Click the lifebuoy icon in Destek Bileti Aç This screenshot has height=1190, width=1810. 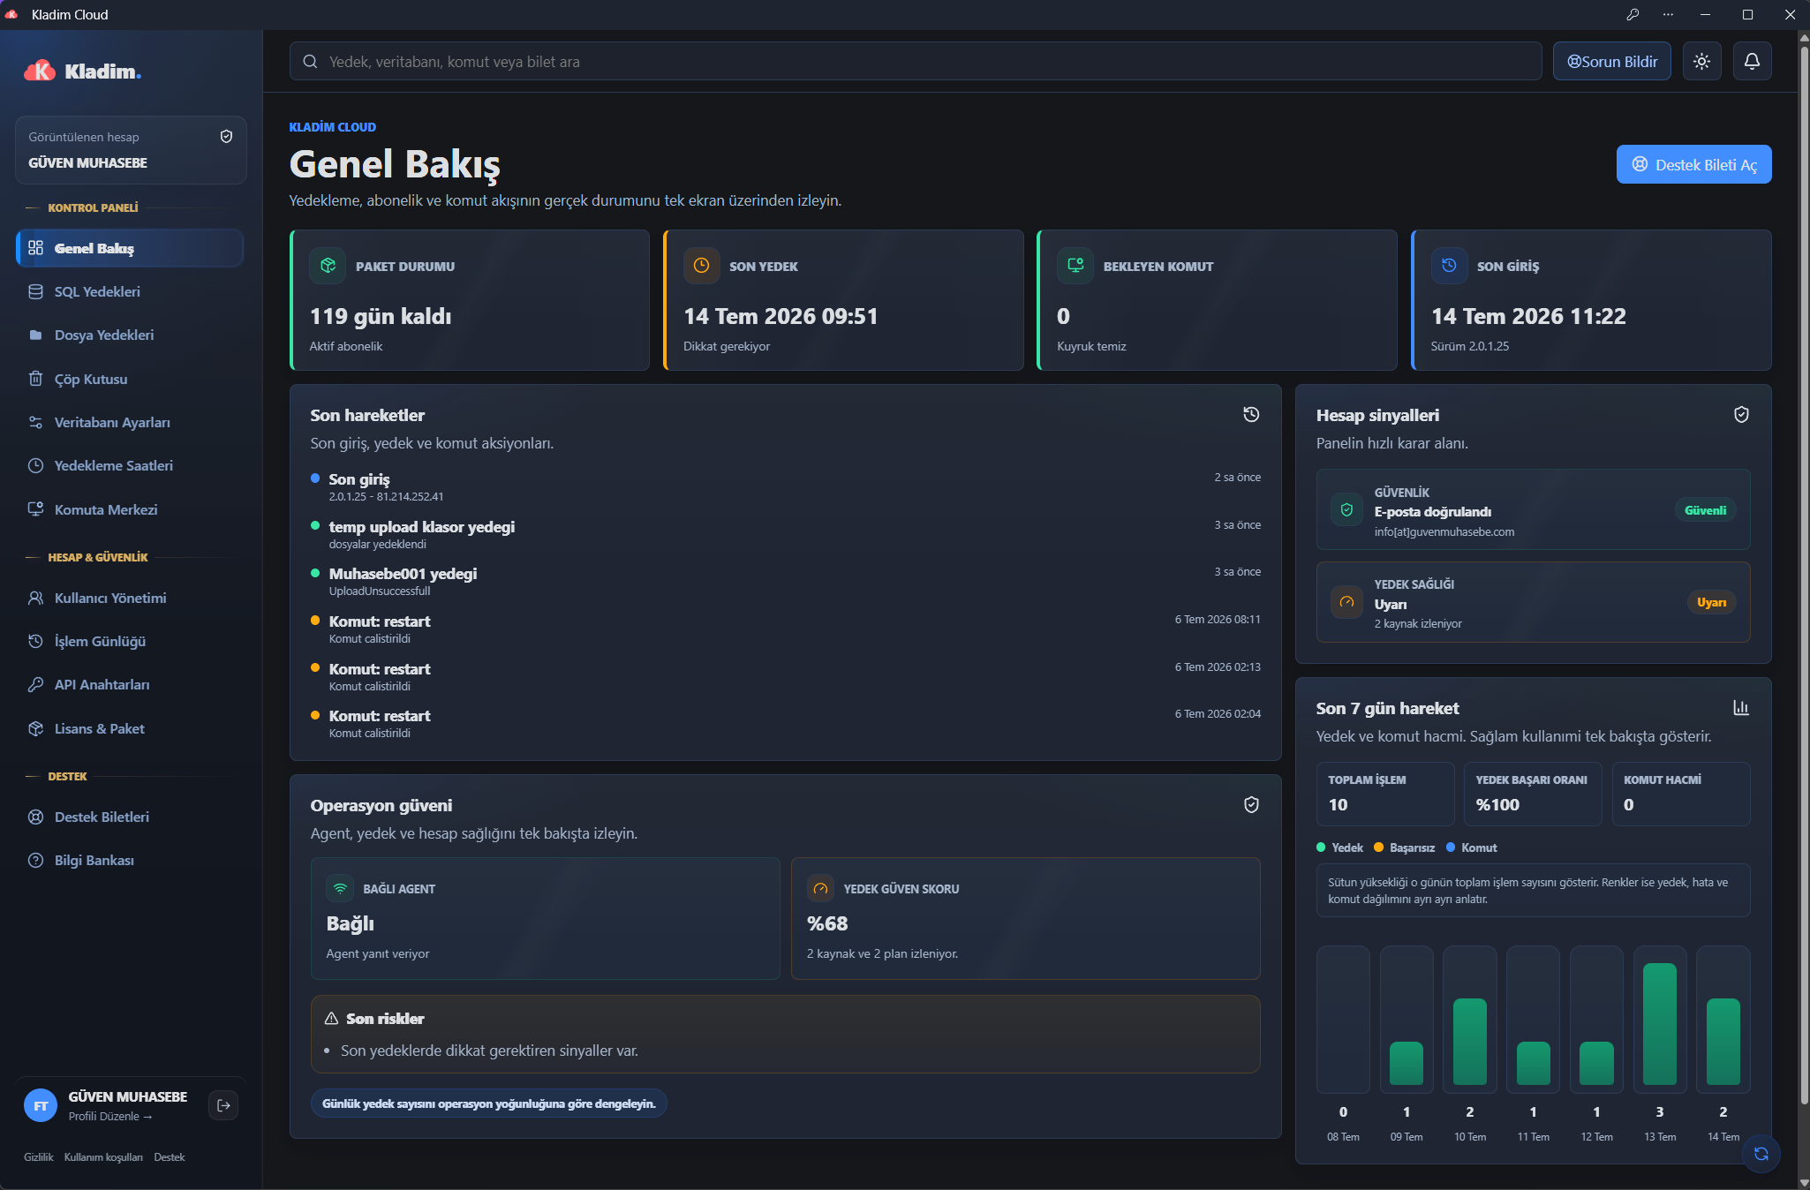[x=1640, y=164]
